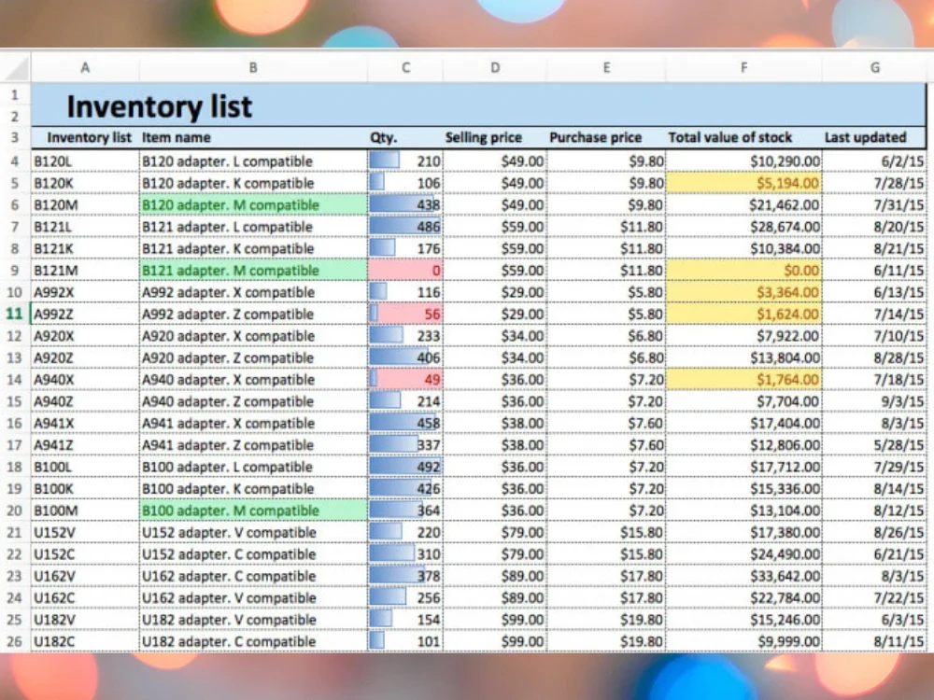Click yellow cell $3,364.00
934x700 pixels.
point(743,292)
